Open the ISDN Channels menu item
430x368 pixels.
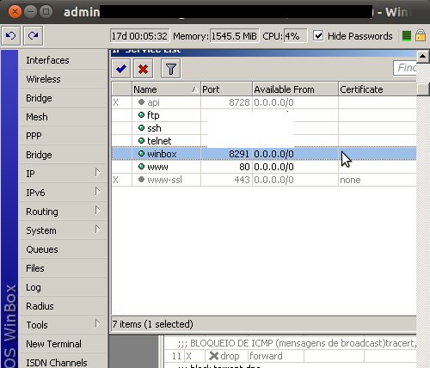[x=57, y=363]
